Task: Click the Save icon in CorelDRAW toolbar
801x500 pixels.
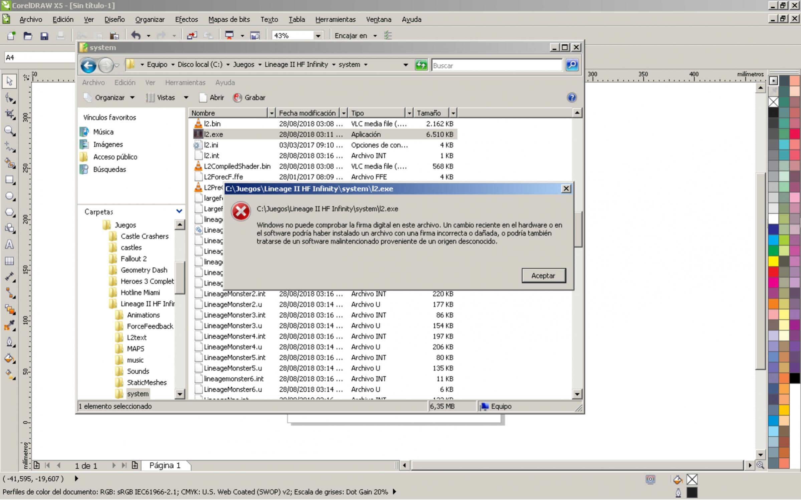Action: click(x=44, y=35)
